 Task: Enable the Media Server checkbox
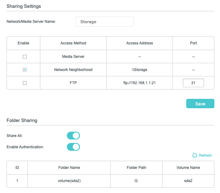tap(25, 57)
